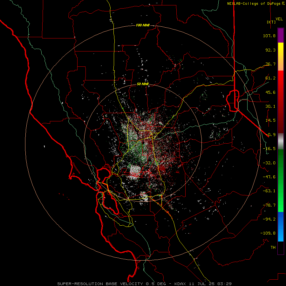Click the bright red segment of the color bar
Image resolution: width=286 pixels, height=286 pixels.
281,78
